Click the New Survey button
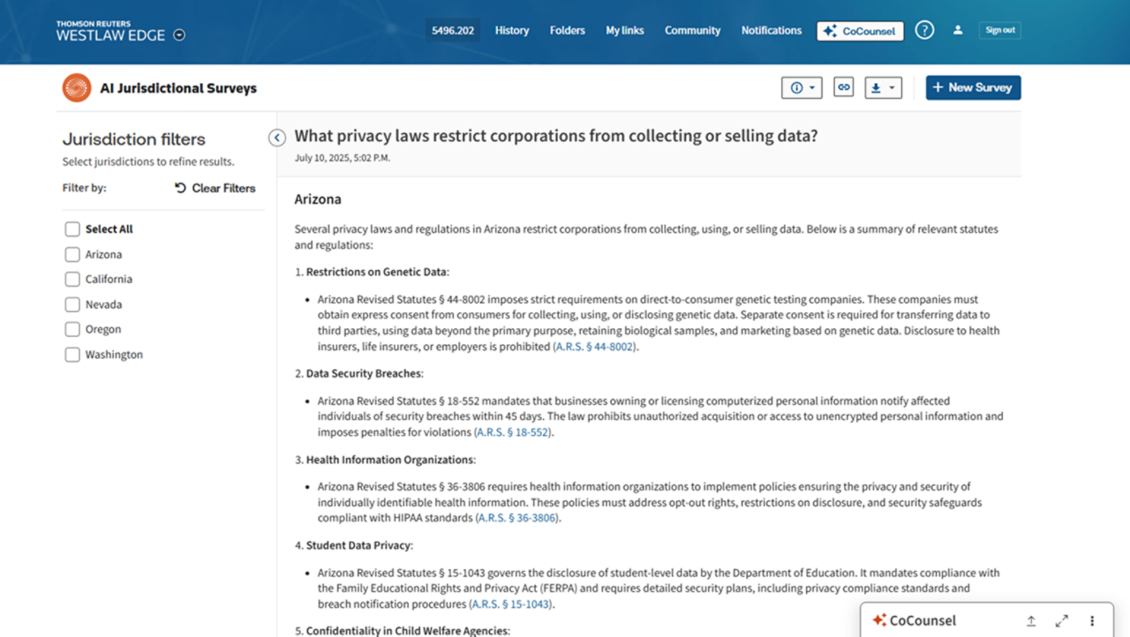1130x637 pixels. [973, 87]
